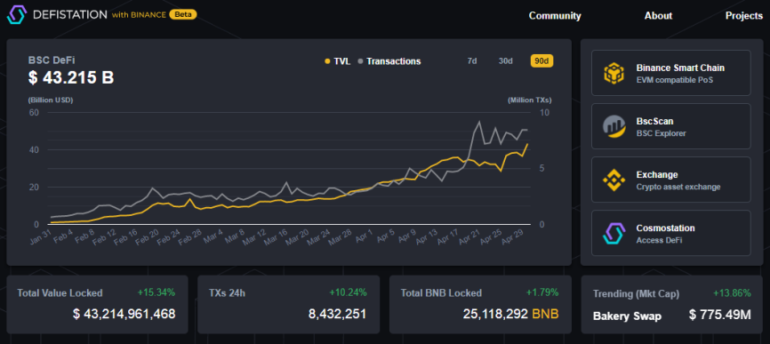The width and height of the screenshot is (770, 344).
Task: Click the Bakery Swap trending project
Action: 627,316
